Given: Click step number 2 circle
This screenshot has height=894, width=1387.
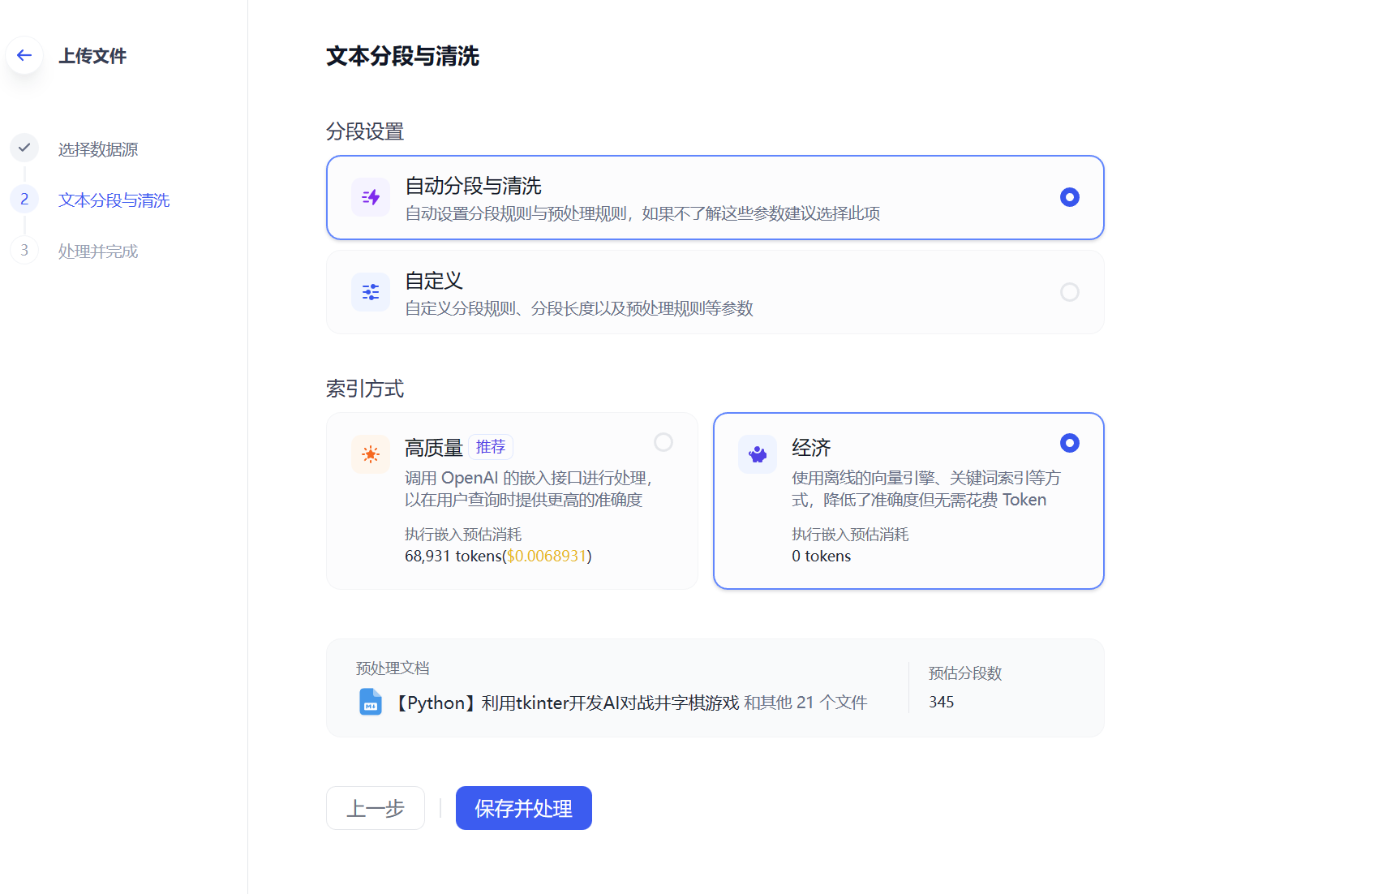Looking at the screenshot, I should coord(24,199).
